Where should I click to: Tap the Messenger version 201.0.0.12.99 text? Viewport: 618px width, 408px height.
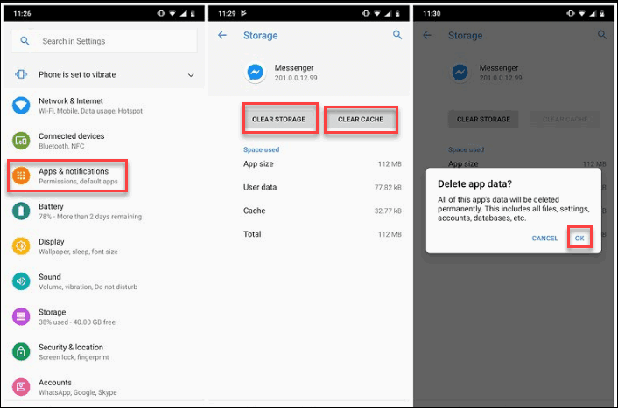pyautogui.click(x=296, y=78)
